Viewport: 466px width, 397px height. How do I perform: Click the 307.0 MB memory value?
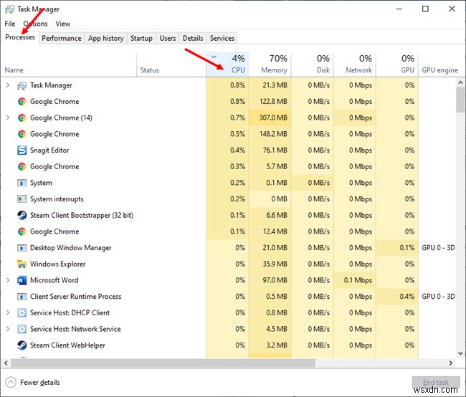[273, 118]
